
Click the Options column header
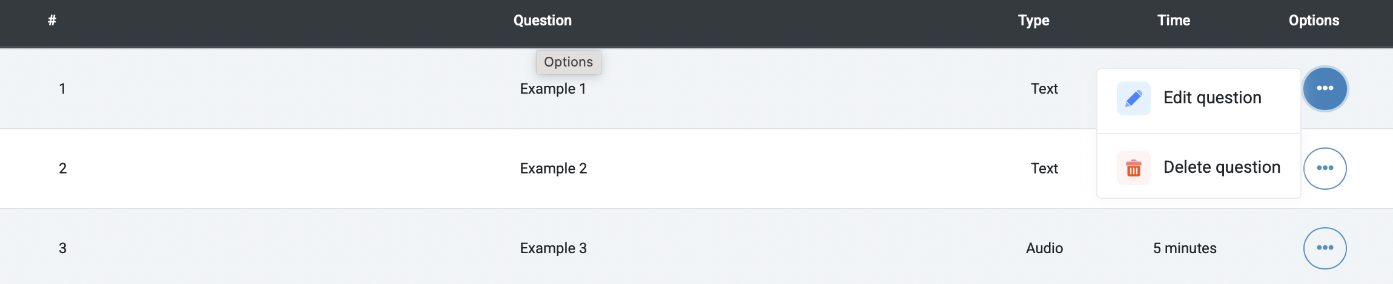click(1314, 21)
